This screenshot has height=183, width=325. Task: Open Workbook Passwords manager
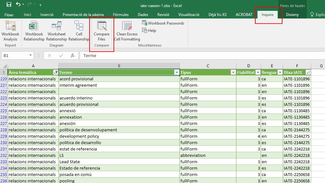[163, 23]
